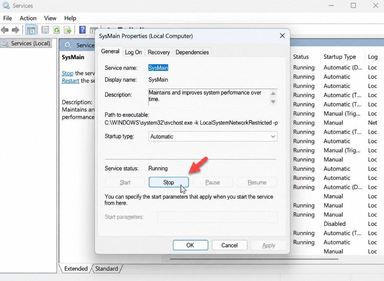The height and width of the screenshot is (281, 384).
Task: Open the Dependencies tab
Action: click(192, 52)
